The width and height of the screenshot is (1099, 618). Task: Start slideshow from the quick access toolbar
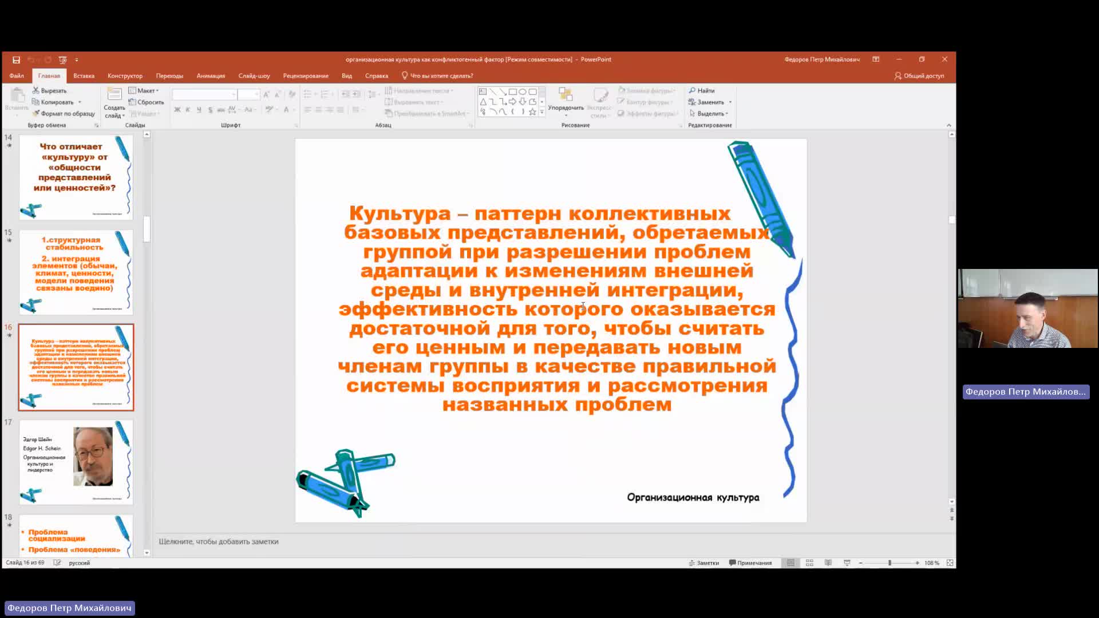62,60
